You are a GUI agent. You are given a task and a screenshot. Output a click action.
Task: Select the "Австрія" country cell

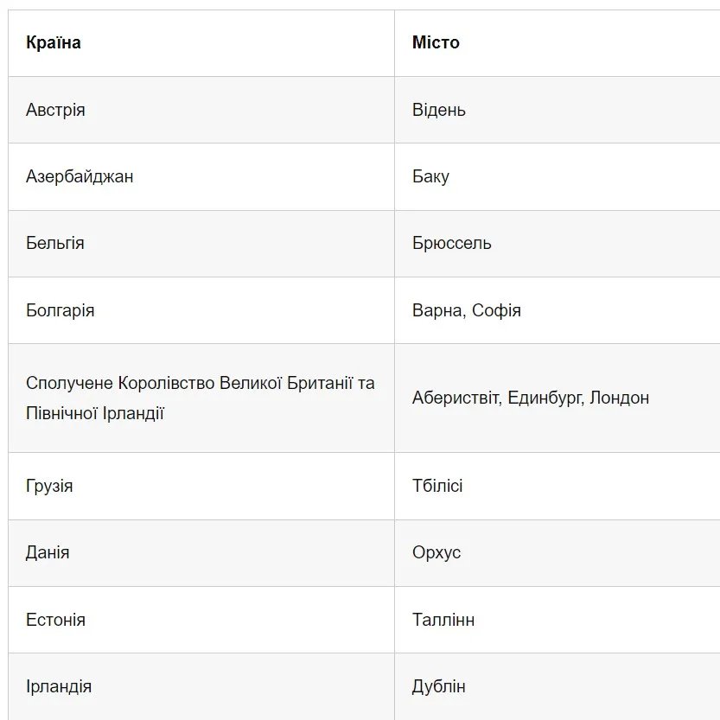[x=55, y=110]
